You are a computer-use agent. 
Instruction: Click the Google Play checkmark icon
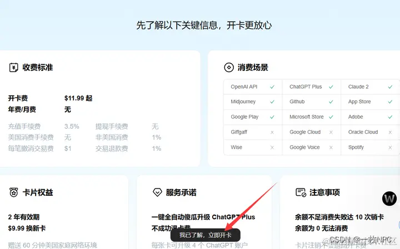[x=272, y=117]
